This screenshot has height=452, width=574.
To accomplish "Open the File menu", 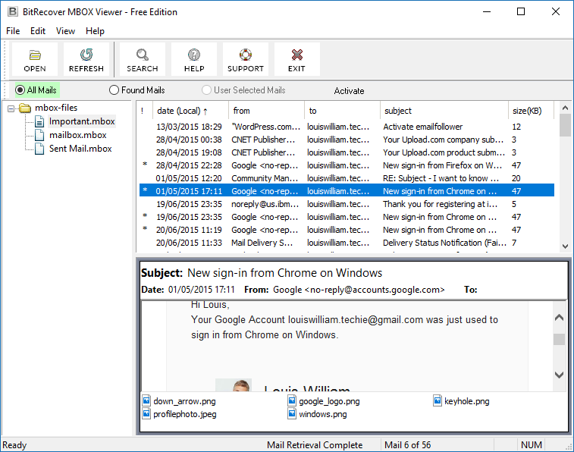I will tap(13, 31).
